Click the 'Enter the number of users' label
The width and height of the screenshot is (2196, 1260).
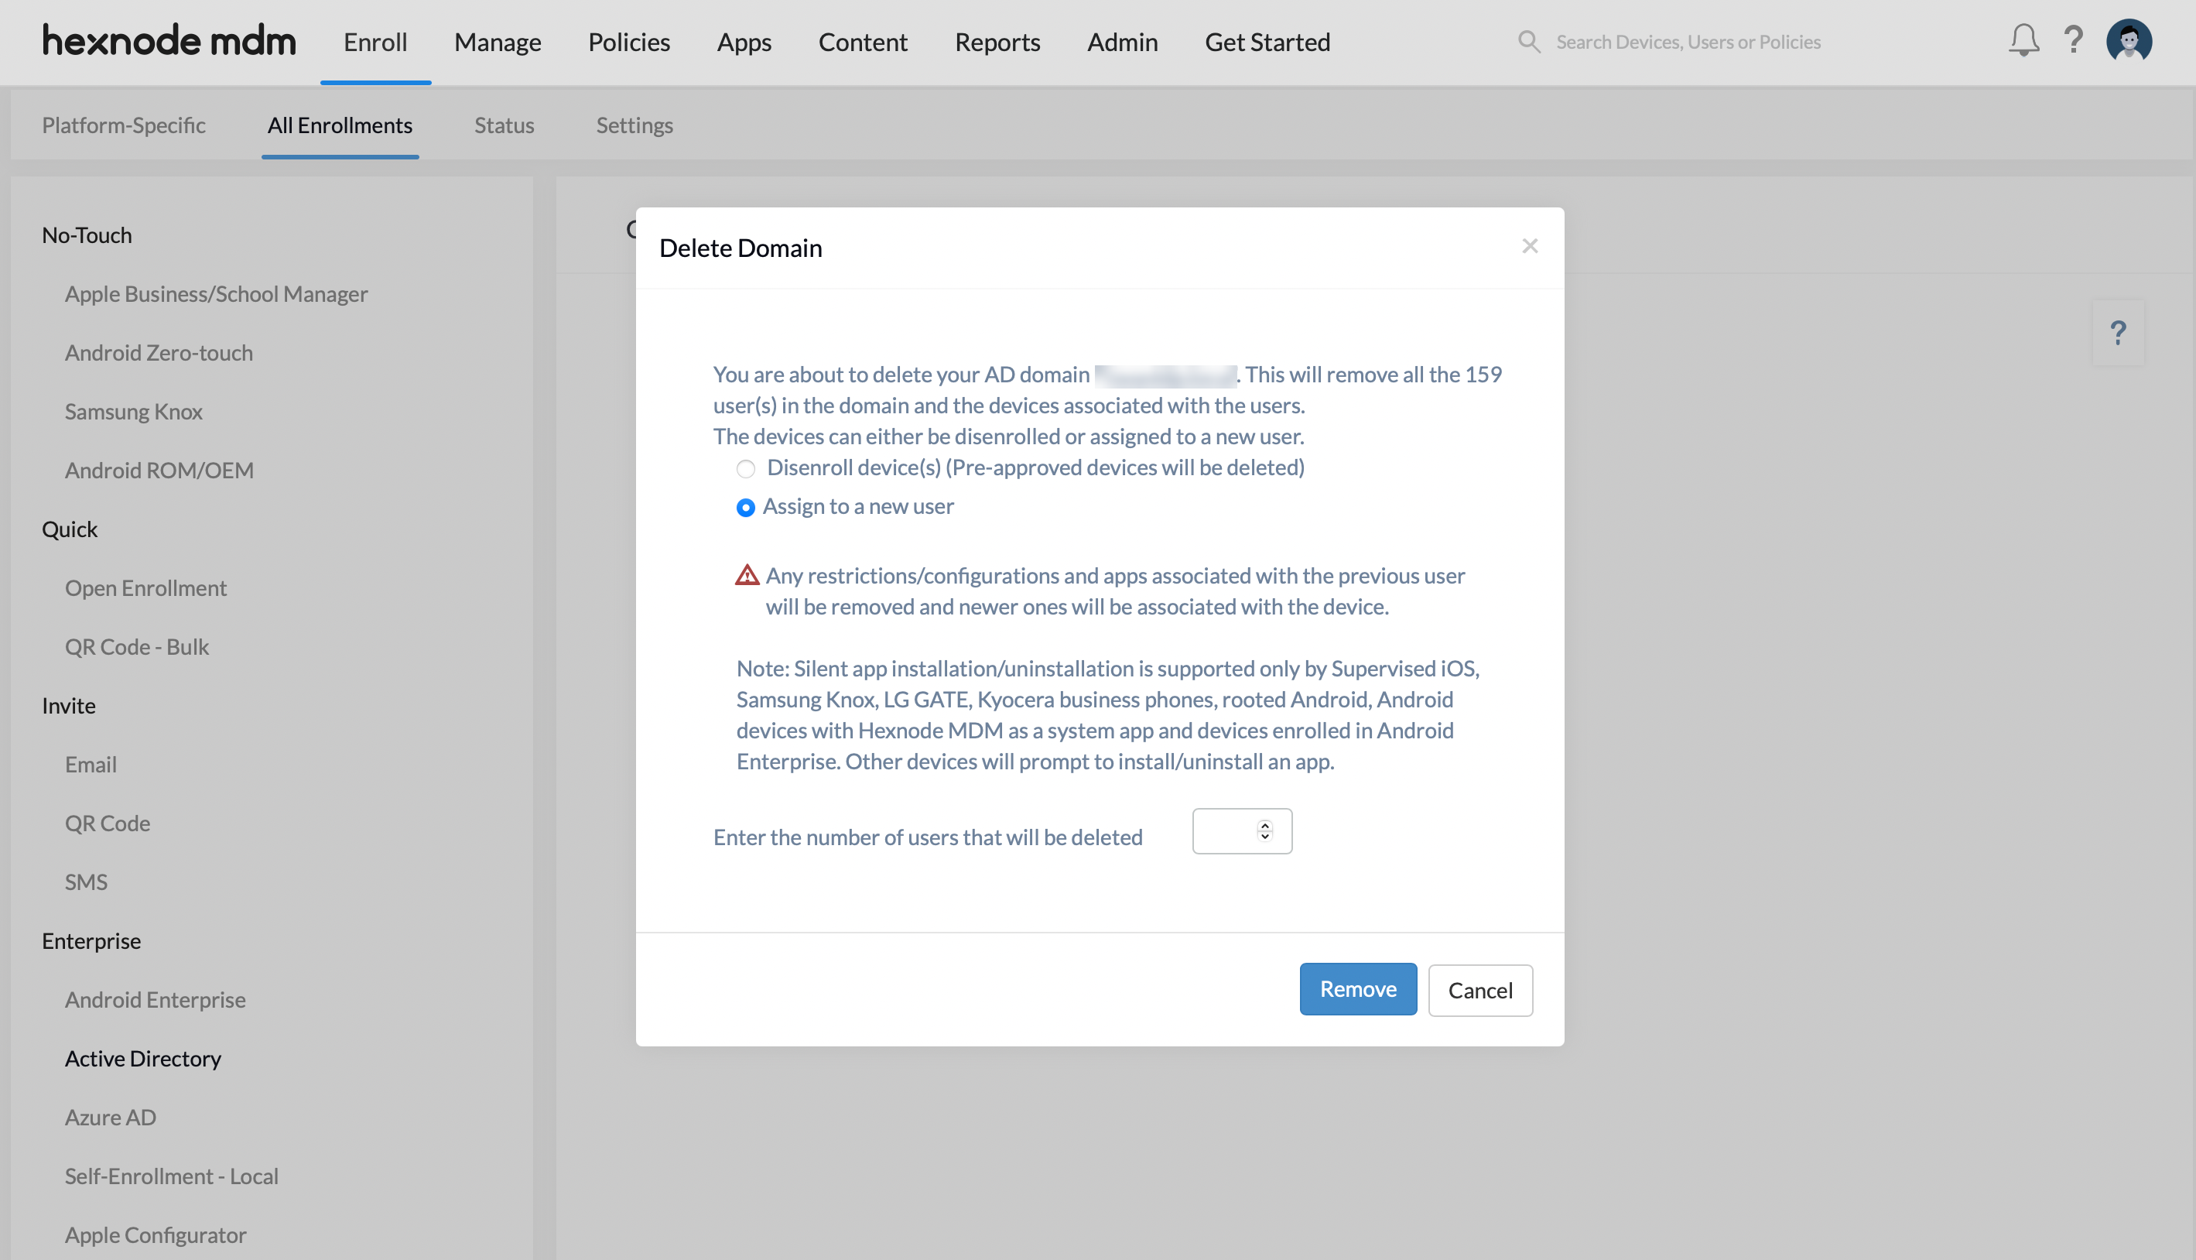coord(928,837)
